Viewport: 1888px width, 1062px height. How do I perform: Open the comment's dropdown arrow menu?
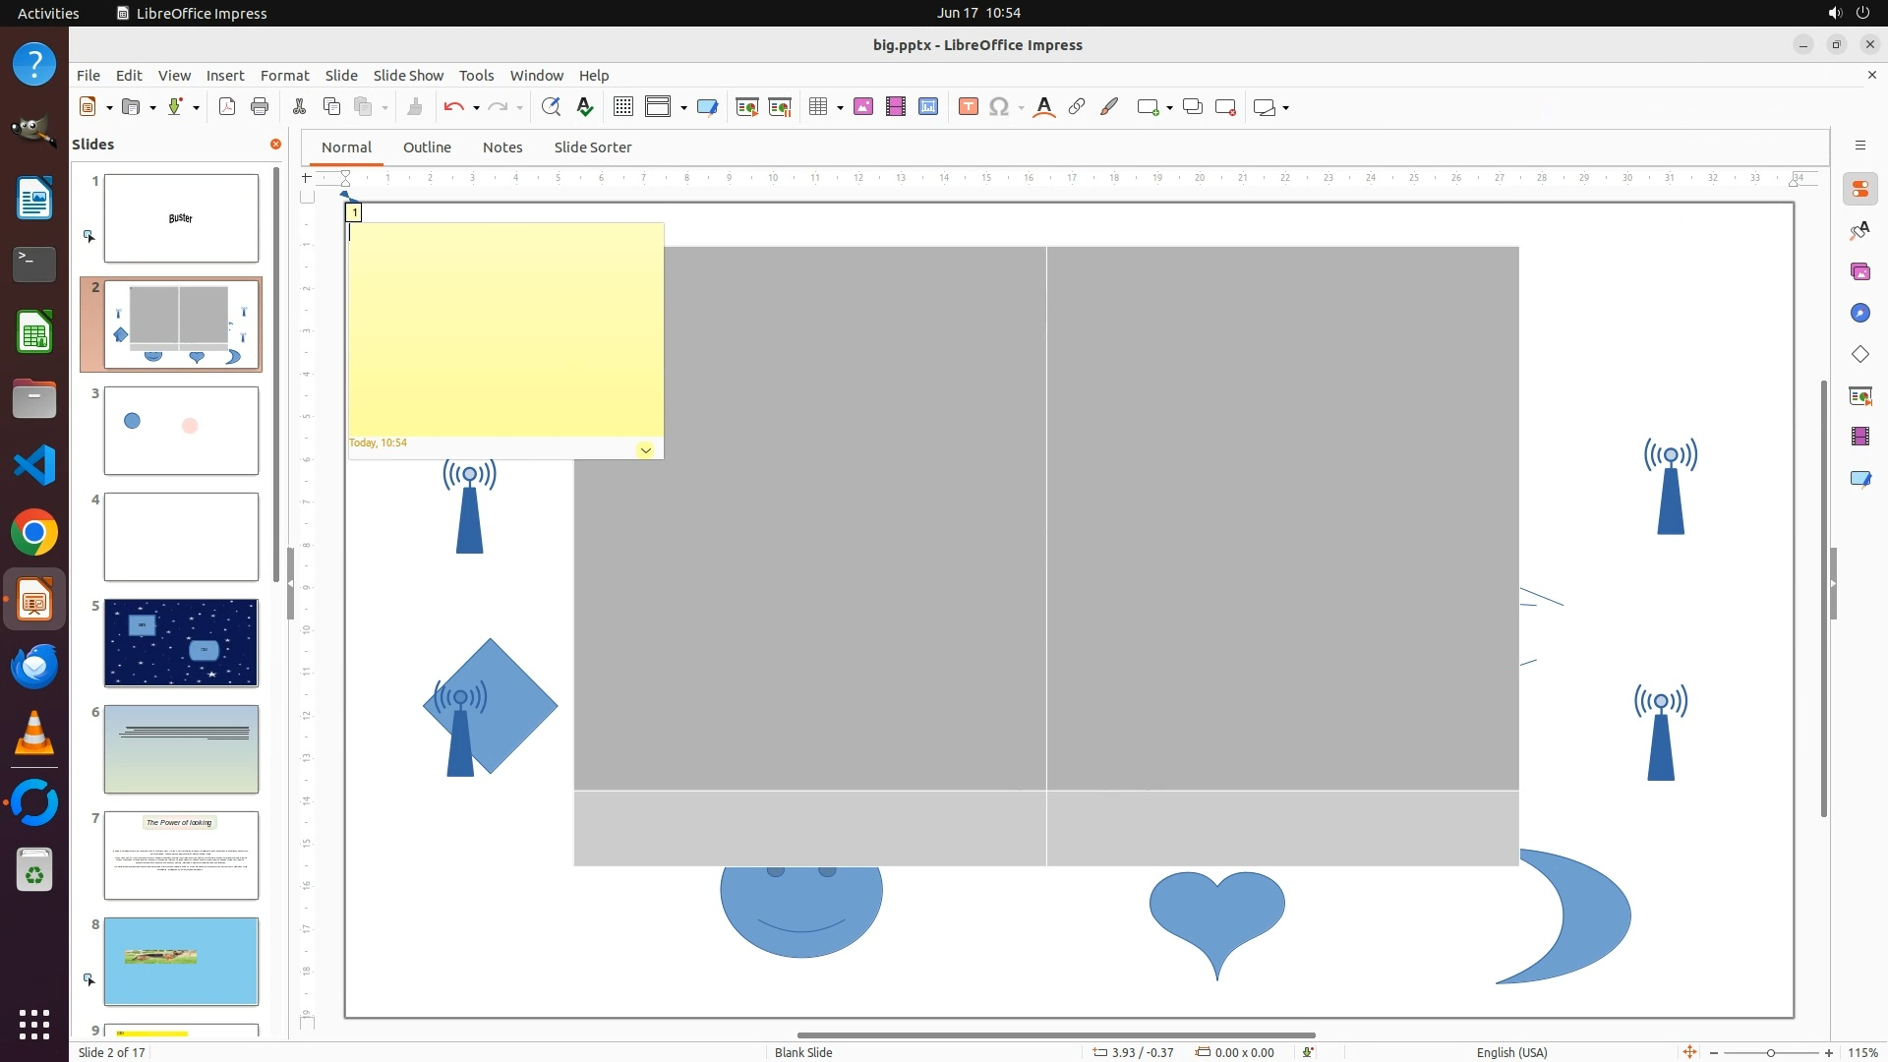tap(645, 450)
